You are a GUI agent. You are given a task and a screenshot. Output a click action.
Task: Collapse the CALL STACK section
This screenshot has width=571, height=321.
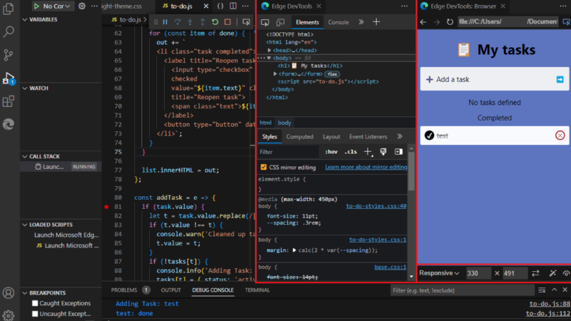pos(25,156)
